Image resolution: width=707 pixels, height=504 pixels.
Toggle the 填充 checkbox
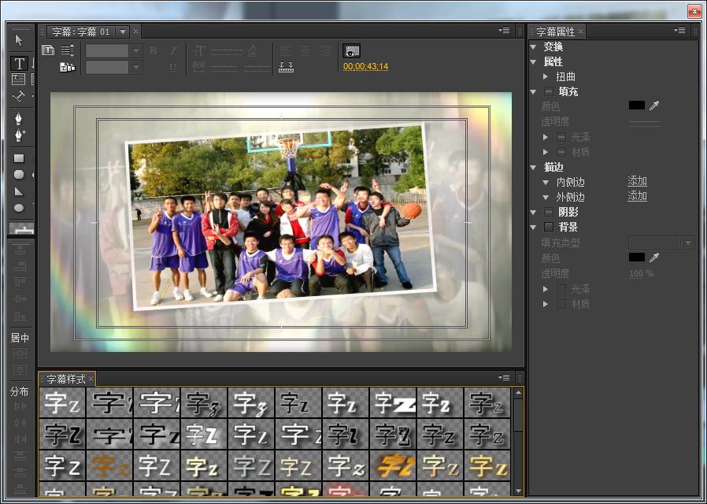549,92
